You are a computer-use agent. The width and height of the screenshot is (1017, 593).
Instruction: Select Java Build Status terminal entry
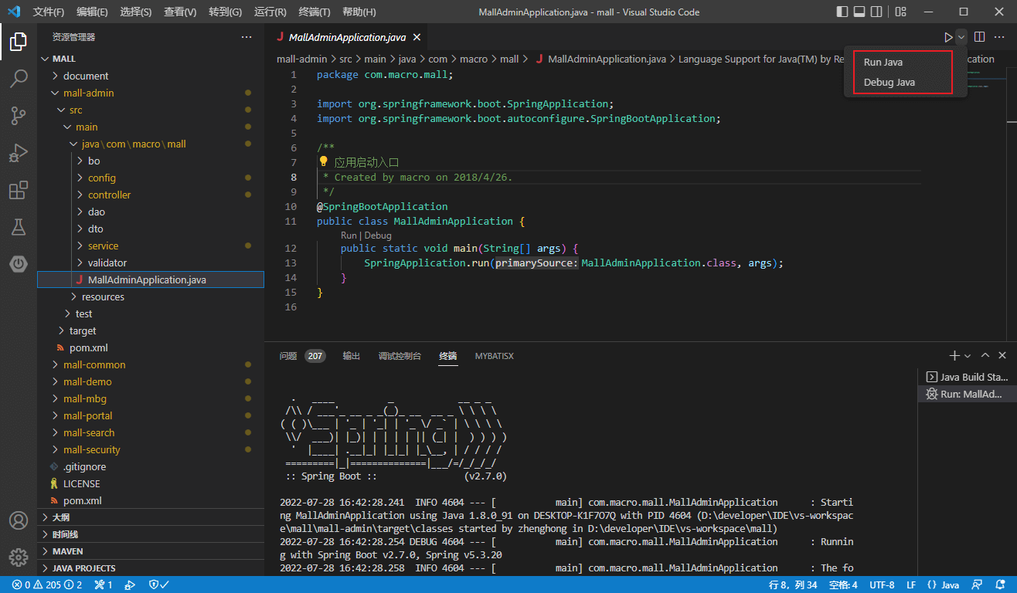[967, 377]
